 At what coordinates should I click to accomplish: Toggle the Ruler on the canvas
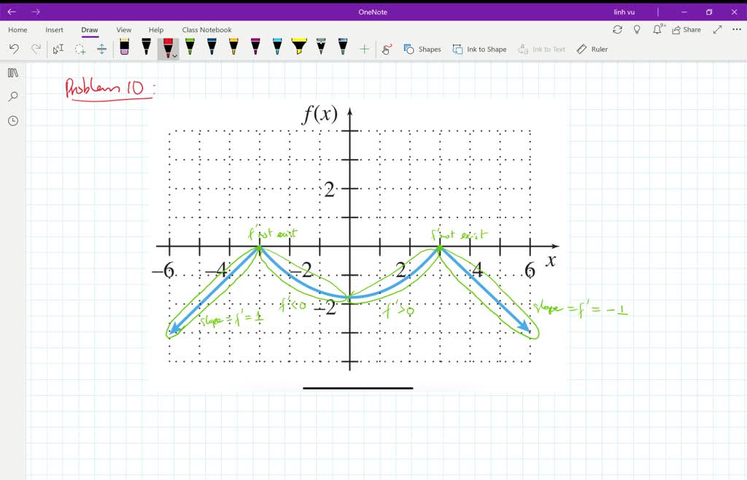coord(592,49)
